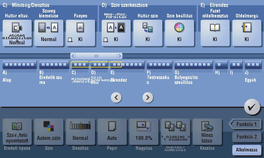The width and height of the screenshot is (264, 158).
Task: Open the Füzet oldalbeosztás booklet setting
Action: click(215, 33)
